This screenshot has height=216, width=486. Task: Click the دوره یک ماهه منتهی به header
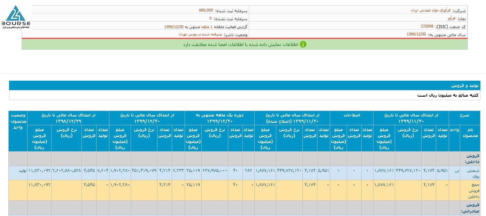[x=219, y=118]
